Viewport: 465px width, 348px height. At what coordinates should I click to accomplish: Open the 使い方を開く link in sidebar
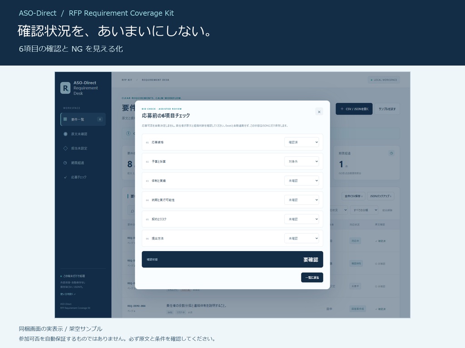[68, 294]
